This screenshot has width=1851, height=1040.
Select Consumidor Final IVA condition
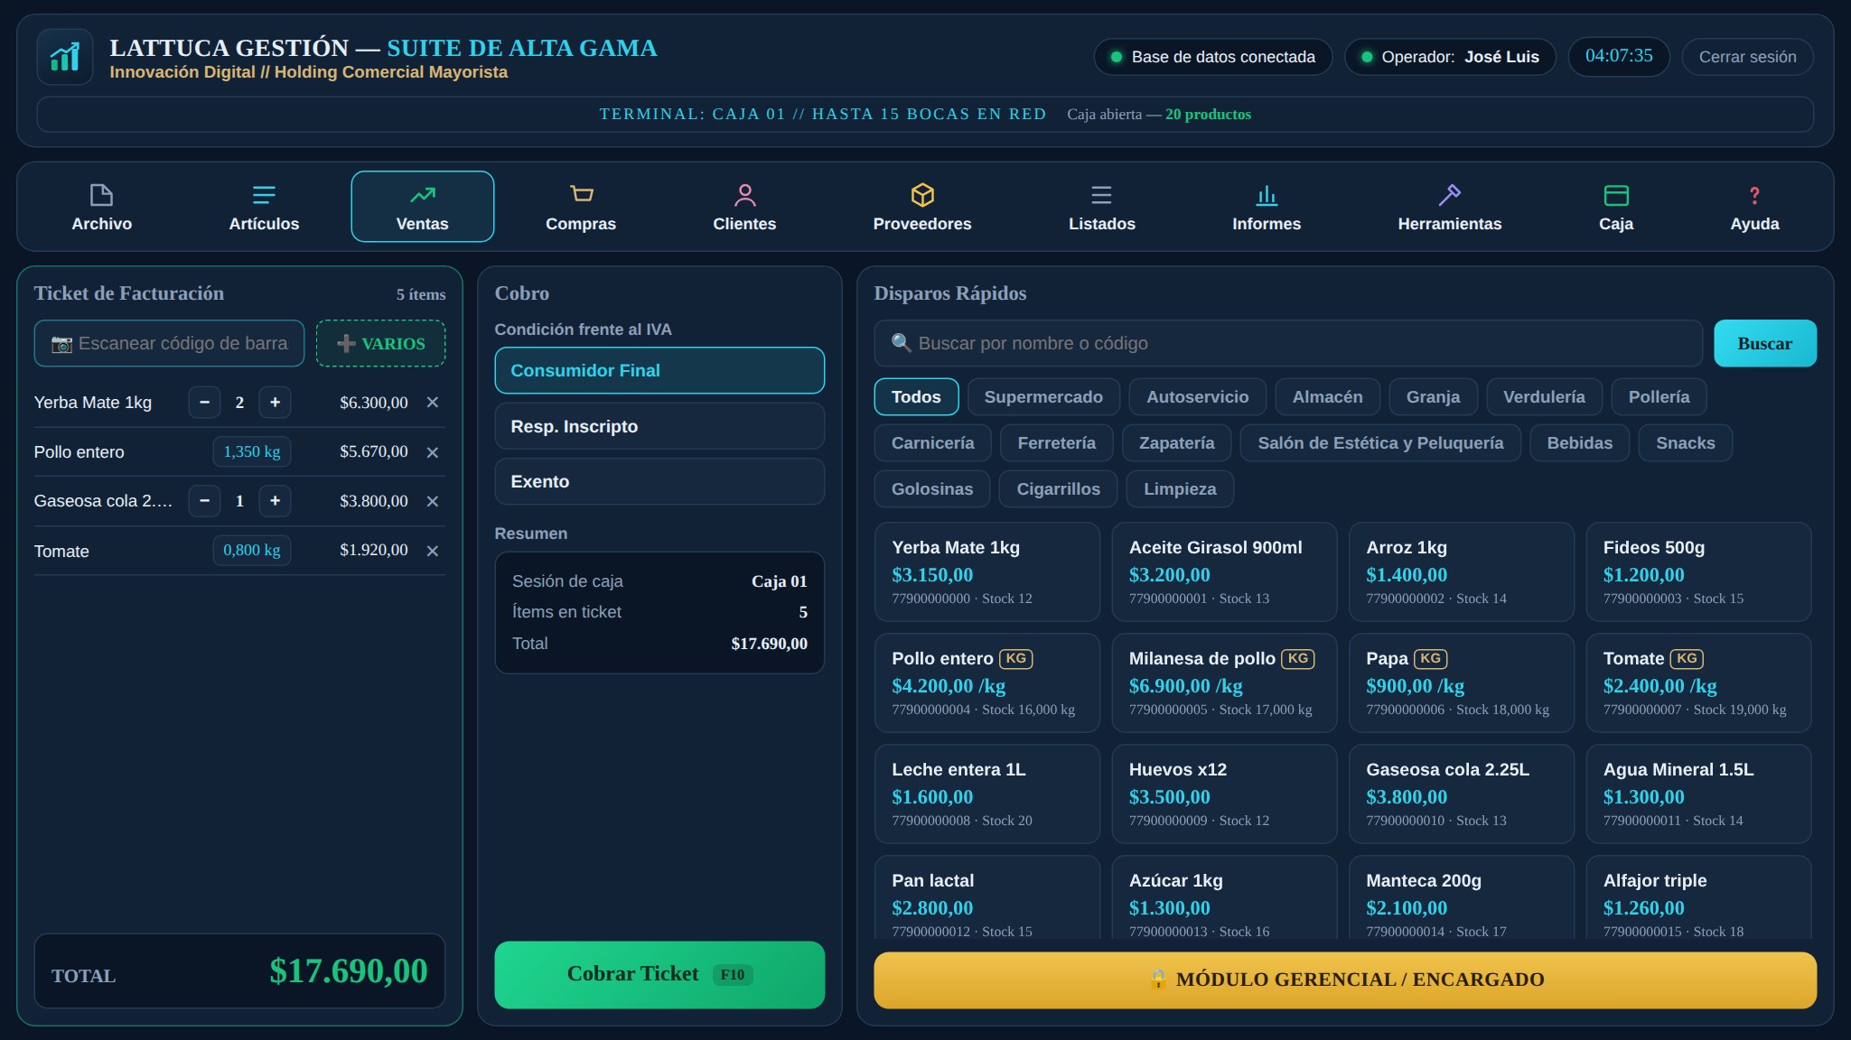point(659,370)
